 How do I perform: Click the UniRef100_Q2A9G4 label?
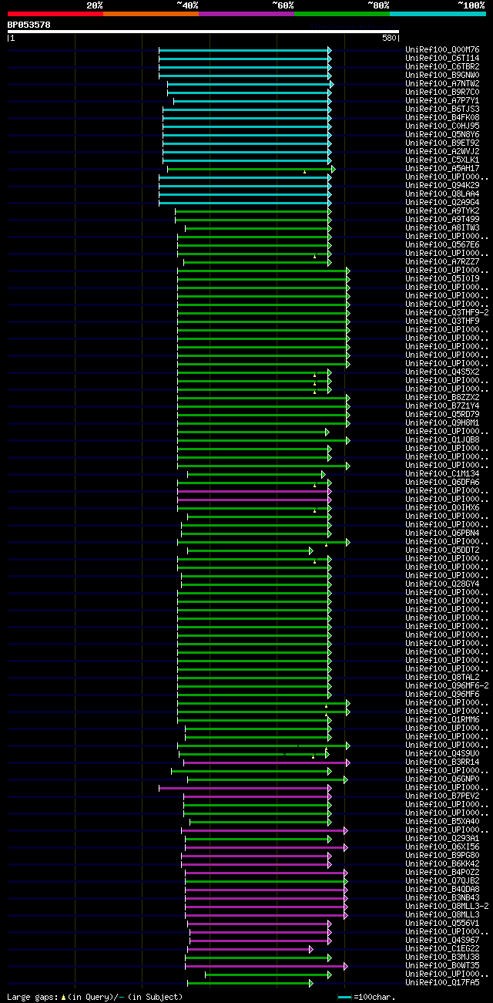(442, 203)
